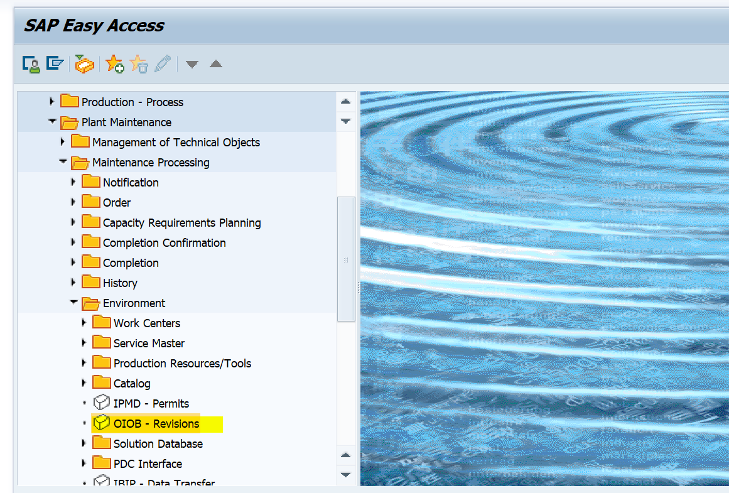The height and width of the screenshot is (493, 729).
Task: Click the Production - Process folder icon
Action: pyautogui.click(x=69, y=101)
